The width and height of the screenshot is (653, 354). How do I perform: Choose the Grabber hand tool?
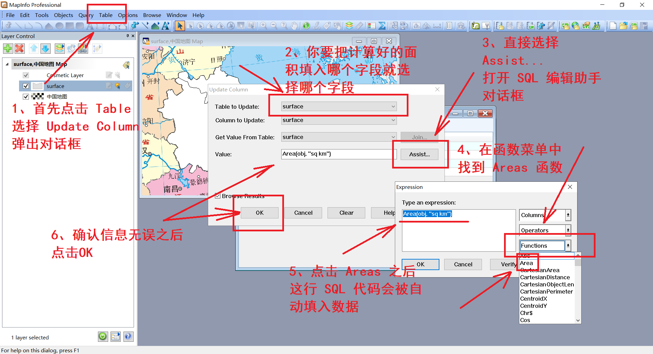[294, 26]
